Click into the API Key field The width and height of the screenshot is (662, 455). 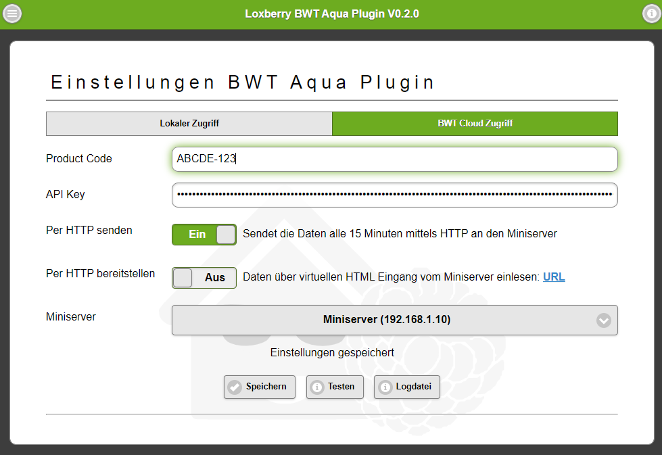(x=395, y=195)
